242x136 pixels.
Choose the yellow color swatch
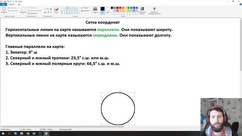[126, 8]
